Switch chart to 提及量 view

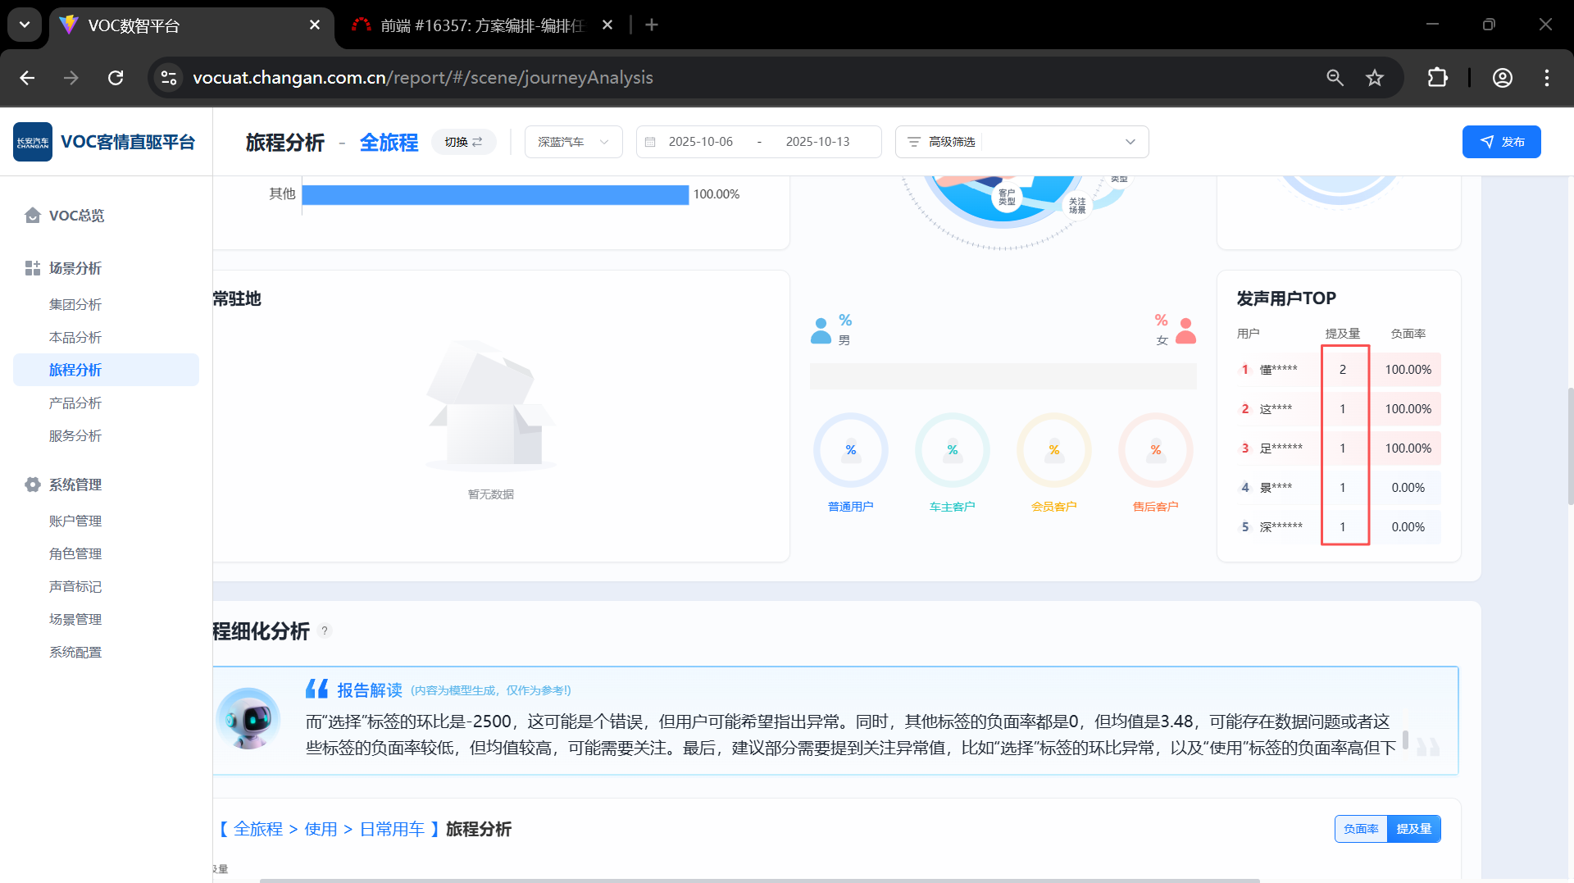(1413, 829)
